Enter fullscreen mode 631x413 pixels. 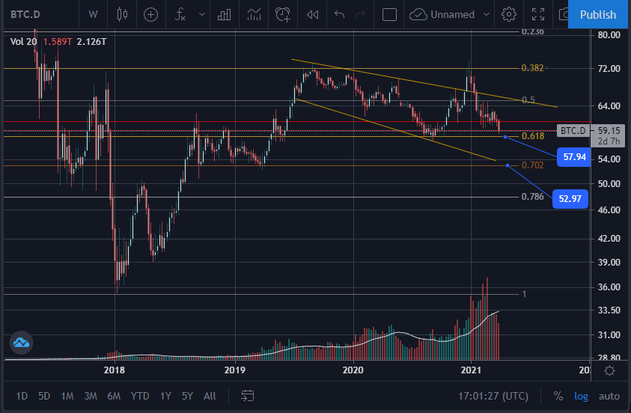(538, 15)
